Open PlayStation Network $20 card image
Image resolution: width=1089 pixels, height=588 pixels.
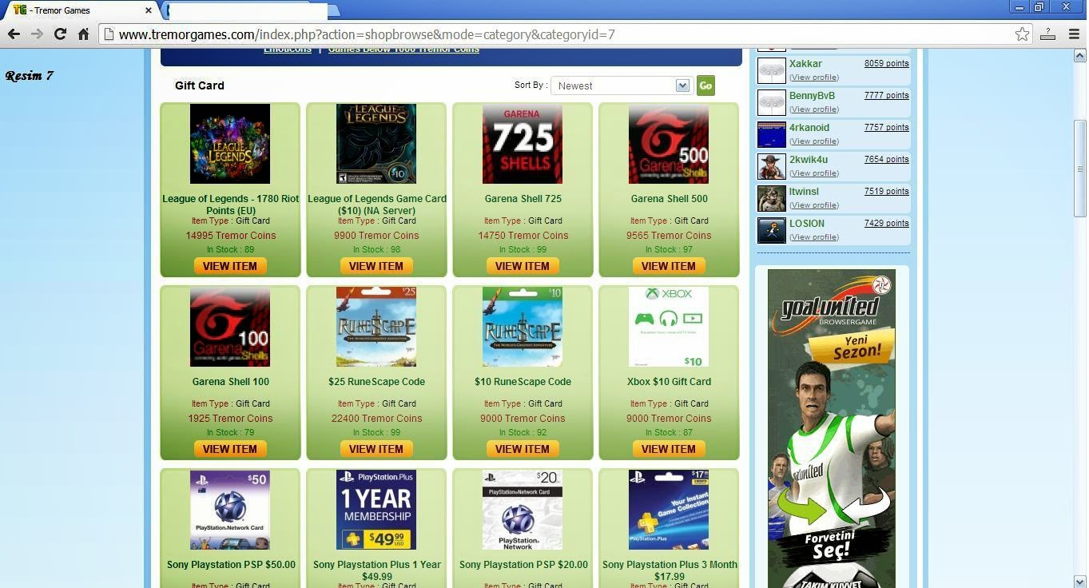coord(523,510)
